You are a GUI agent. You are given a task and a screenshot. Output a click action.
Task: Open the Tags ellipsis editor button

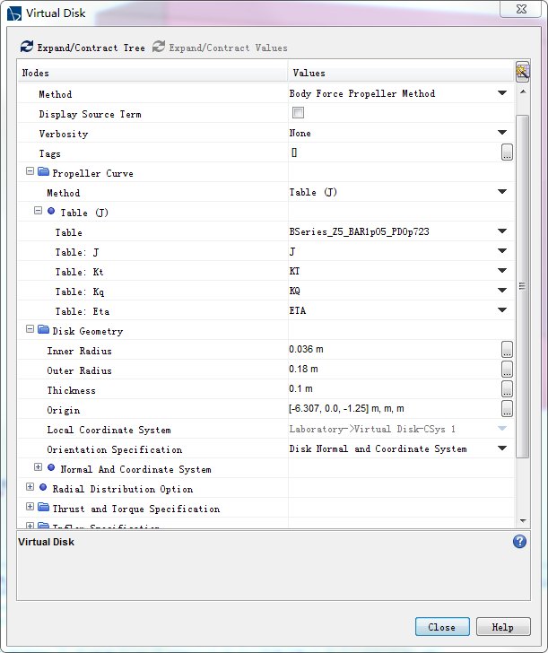(x=507, y=153)
